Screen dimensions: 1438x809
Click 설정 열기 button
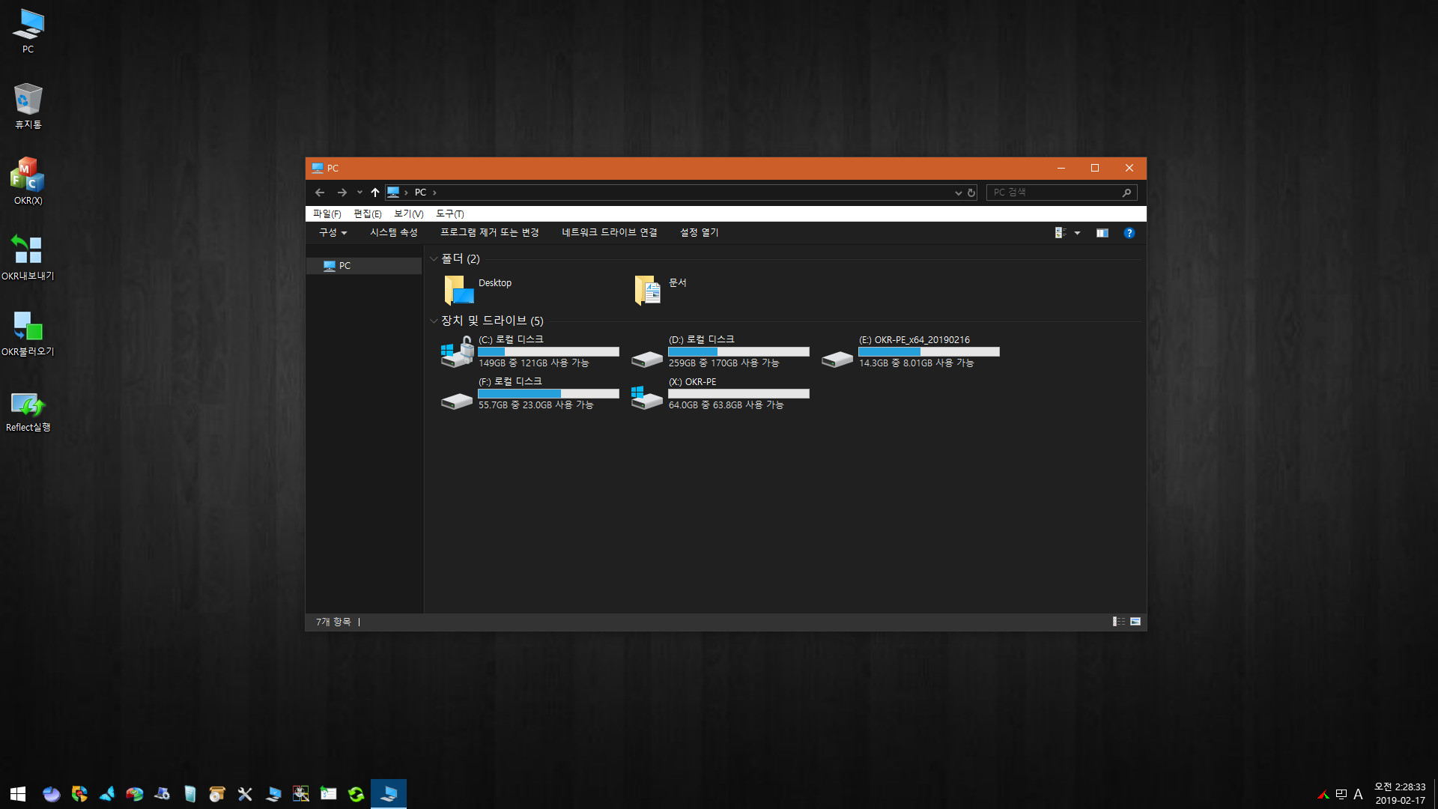tap(700, 233)
